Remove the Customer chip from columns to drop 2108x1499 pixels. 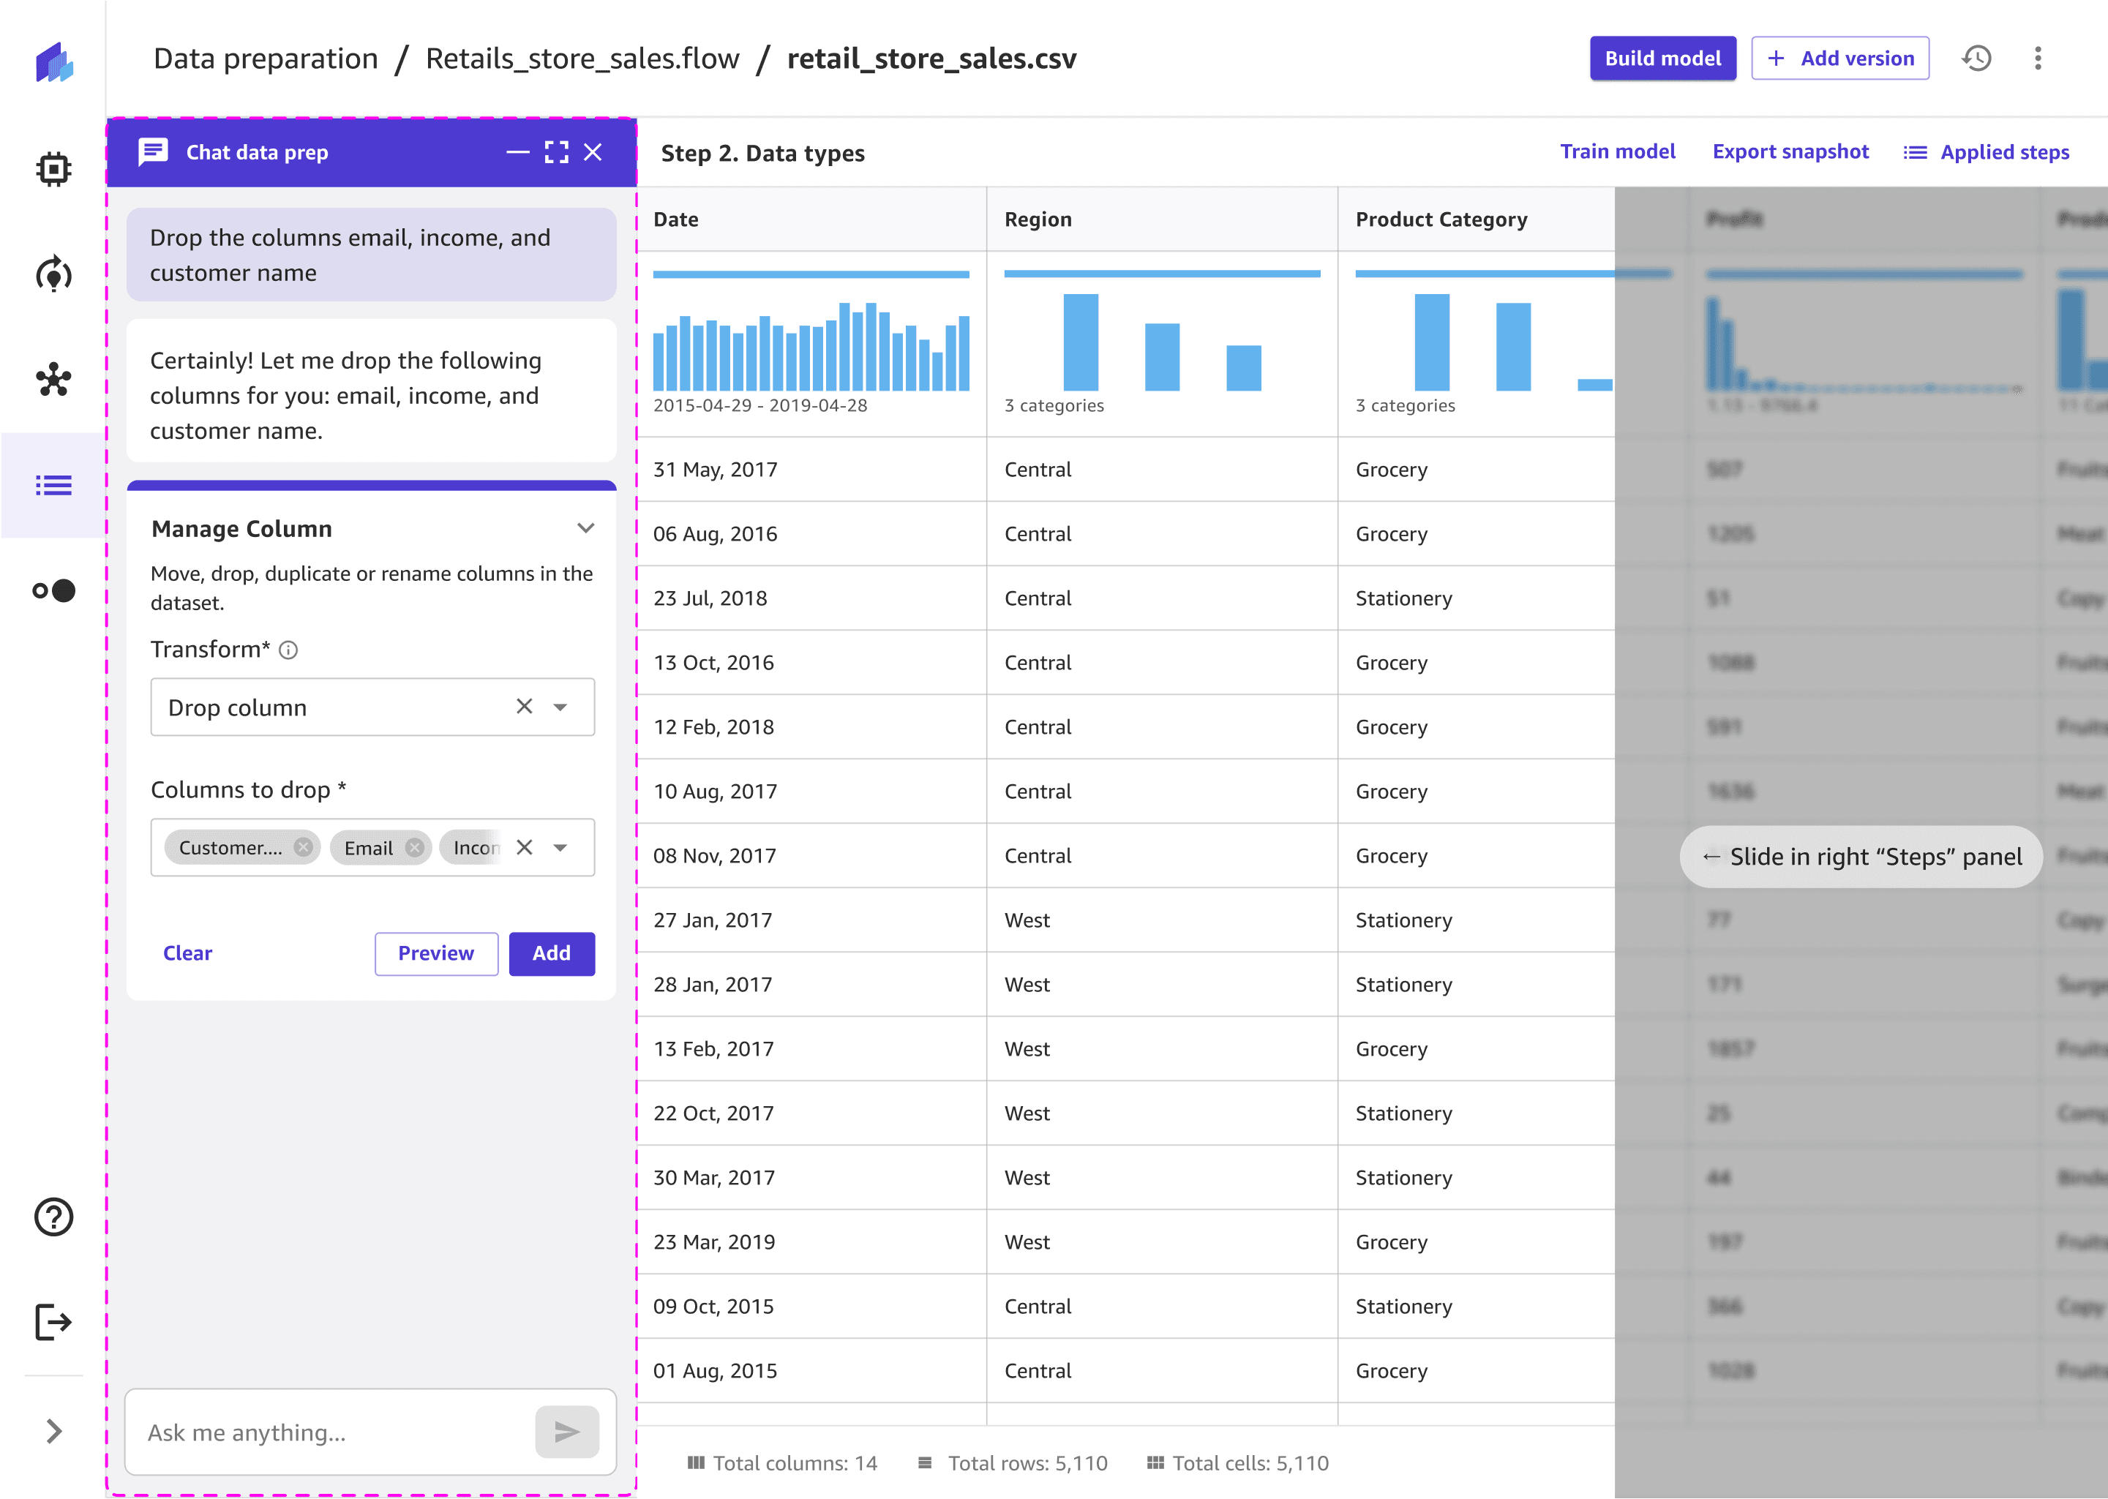(303, 847)
